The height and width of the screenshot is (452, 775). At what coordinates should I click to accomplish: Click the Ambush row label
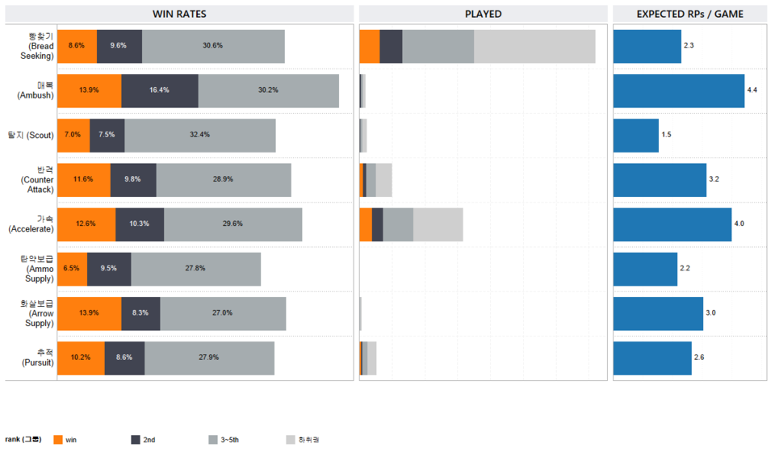tap(36, 90)
